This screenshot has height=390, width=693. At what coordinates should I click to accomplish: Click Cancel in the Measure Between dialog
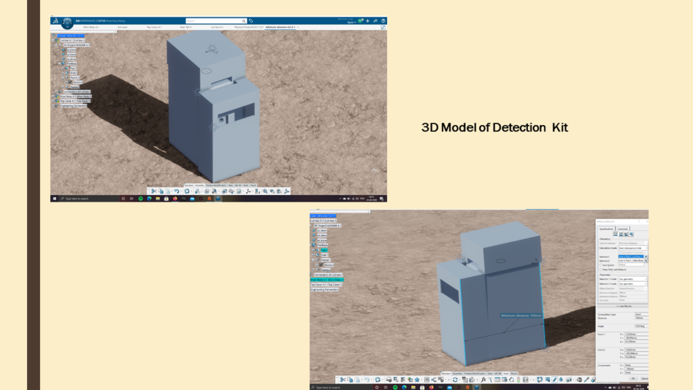point(644,378)
